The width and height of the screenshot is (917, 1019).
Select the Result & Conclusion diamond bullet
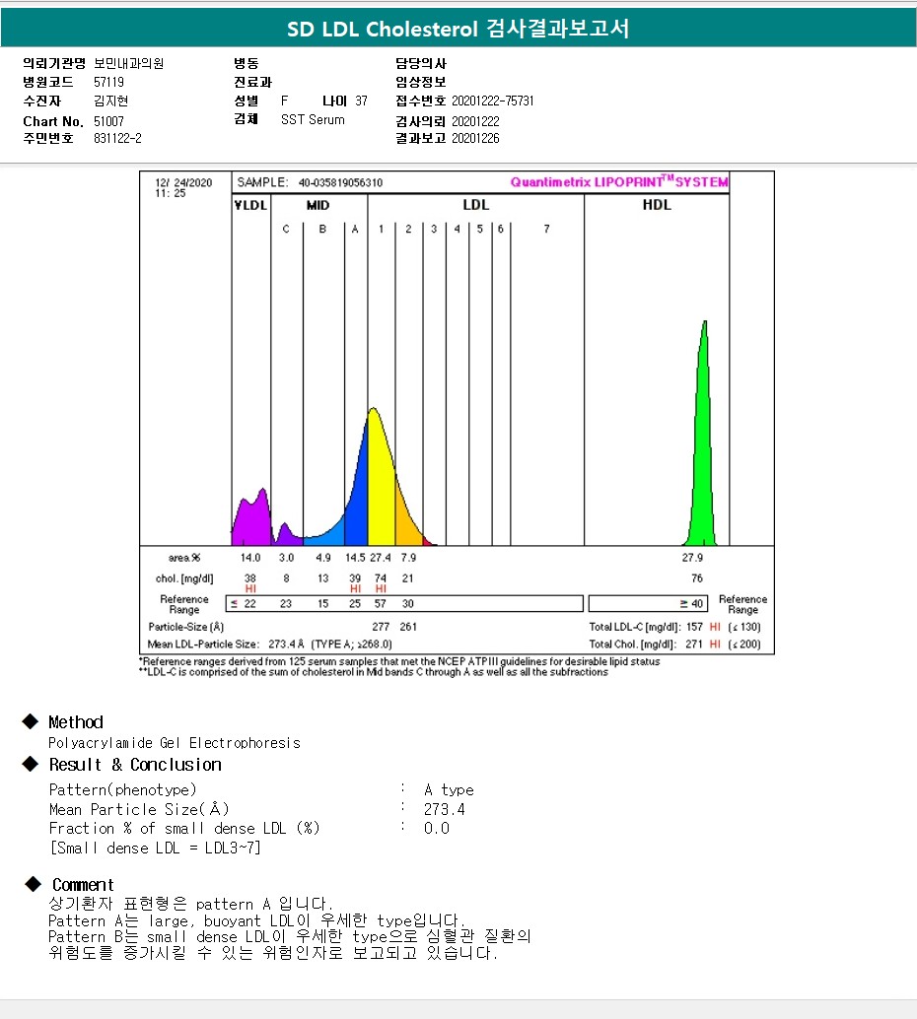click(x=30, y=764)
